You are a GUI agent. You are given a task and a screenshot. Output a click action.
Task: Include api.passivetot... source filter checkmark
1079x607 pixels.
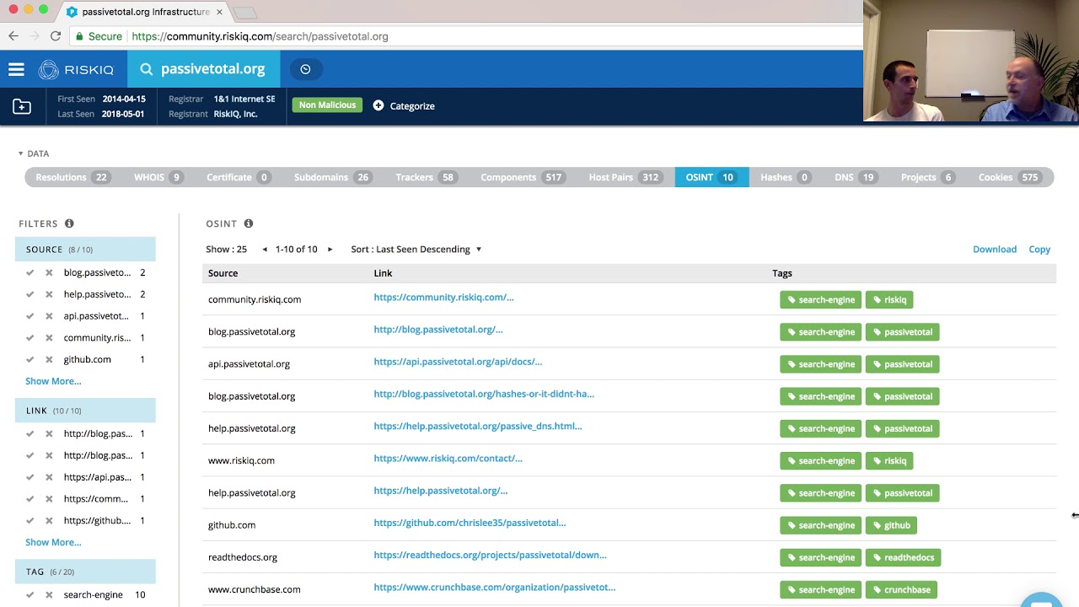(30, 316)
